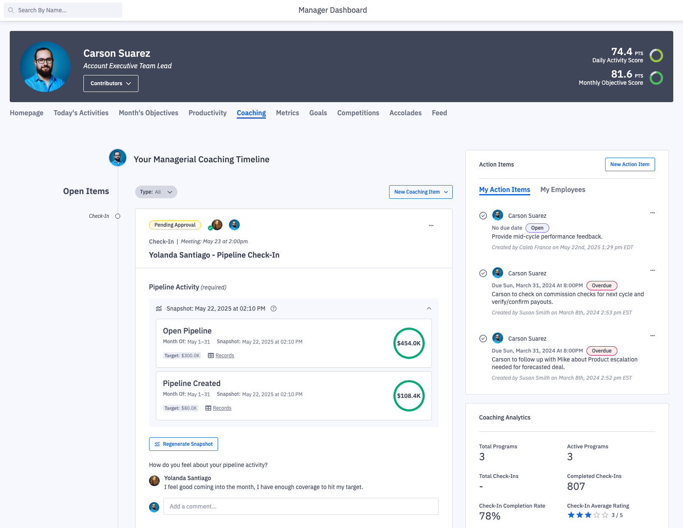The width and height of the screenshot is (683, 528).
Task: Click the search magnifier icon
Action: (11, 10)
